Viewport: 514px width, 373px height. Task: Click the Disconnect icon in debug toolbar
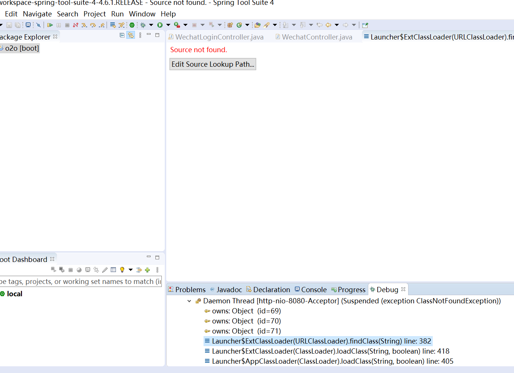(76, 25)
